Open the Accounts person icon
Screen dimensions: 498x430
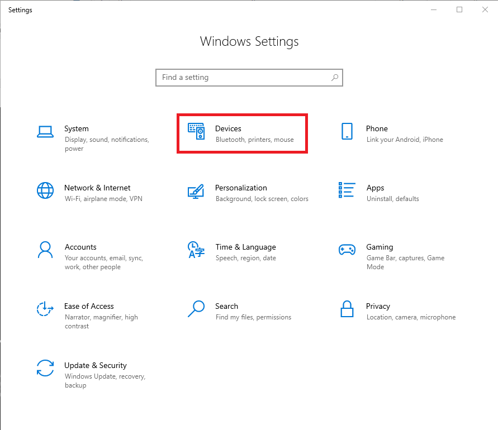[45, 250]
